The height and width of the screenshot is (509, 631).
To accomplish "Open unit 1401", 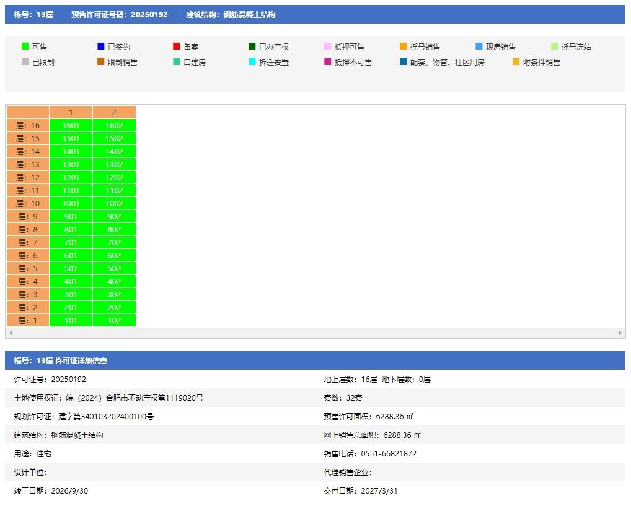I will point(71,152).
